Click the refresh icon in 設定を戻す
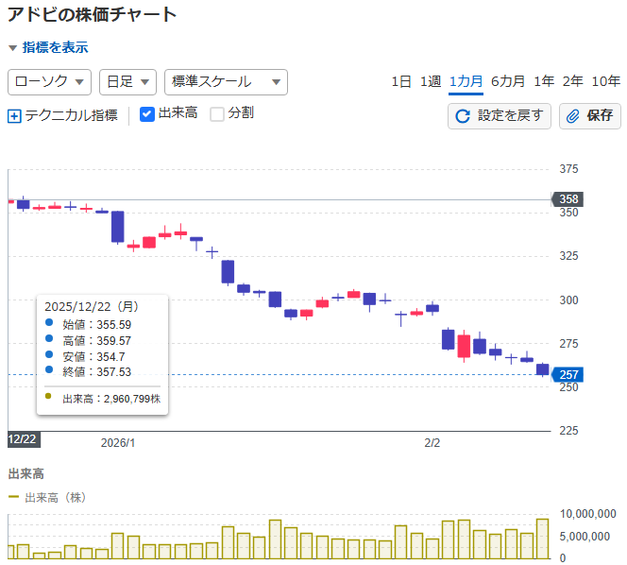This screenshot has width=627, height=565. [463, 116]
